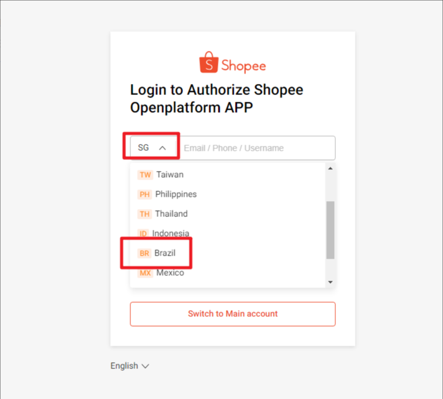443x399 pixels.
Task: Open the English language selector
Action: [x=130, y=366]
